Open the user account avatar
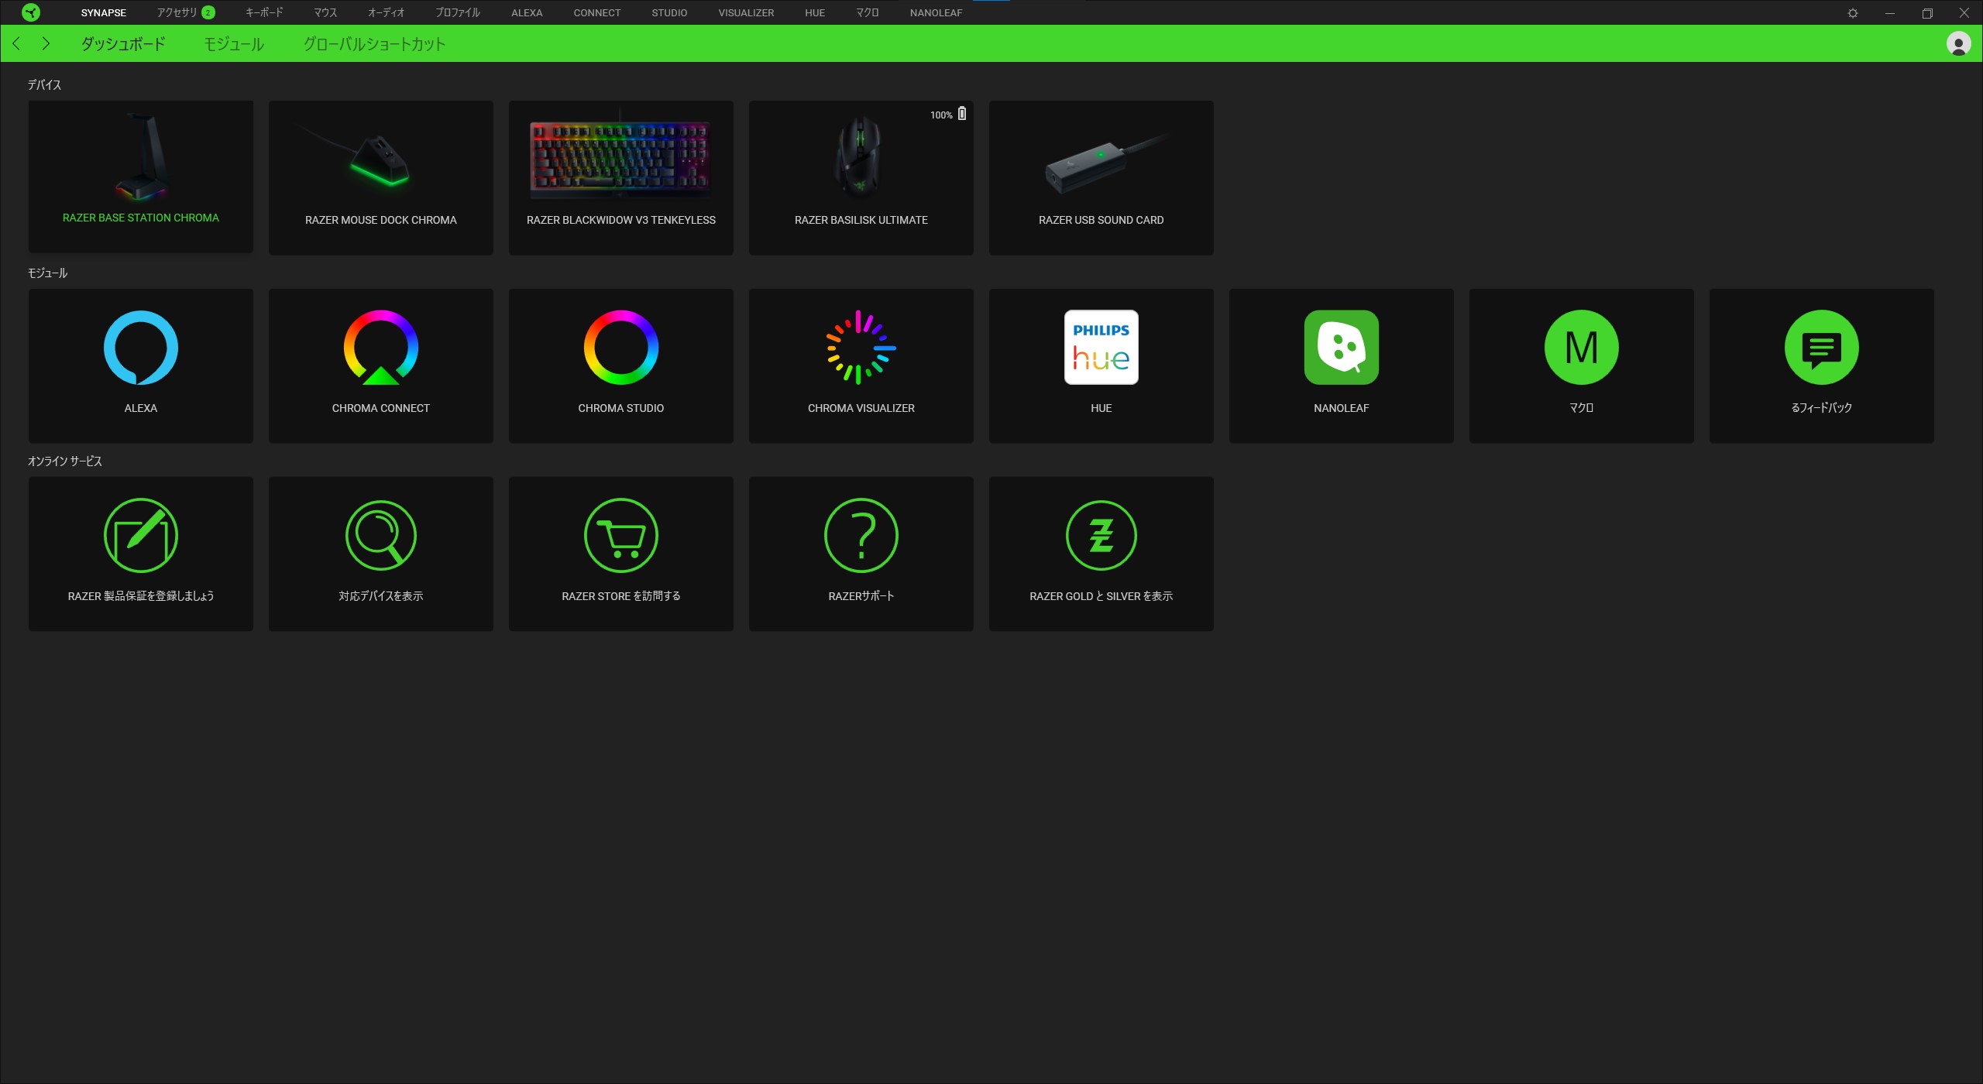The image size is (1983, 1084). (1958, 43)
